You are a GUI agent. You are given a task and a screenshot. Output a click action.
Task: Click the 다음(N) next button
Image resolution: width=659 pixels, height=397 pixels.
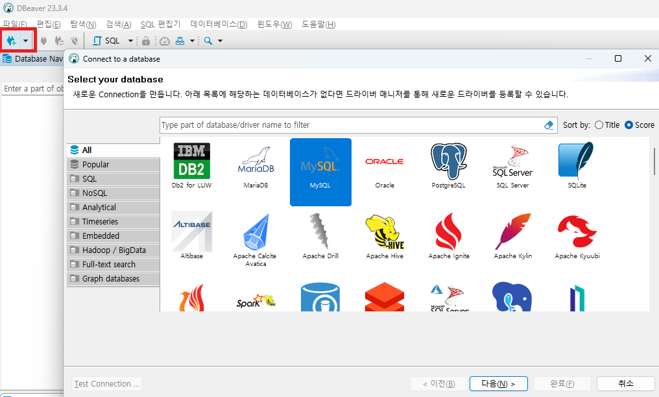[x=498, y=383]
